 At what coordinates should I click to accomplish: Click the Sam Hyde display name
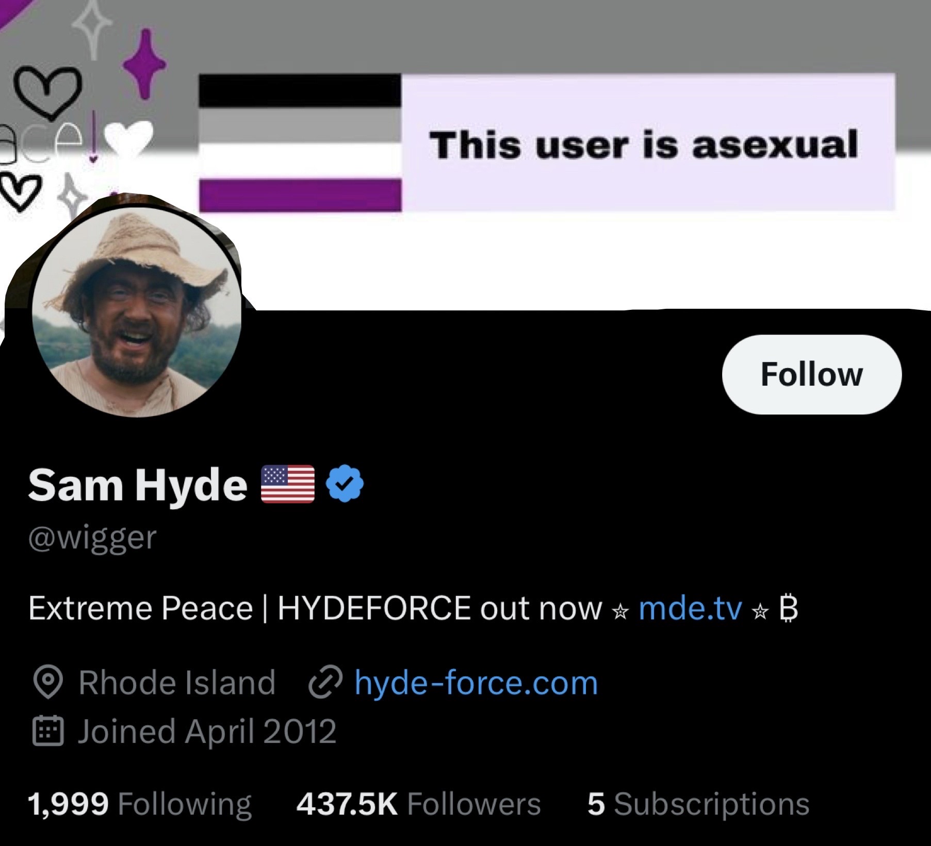click(x=138, y=485)
